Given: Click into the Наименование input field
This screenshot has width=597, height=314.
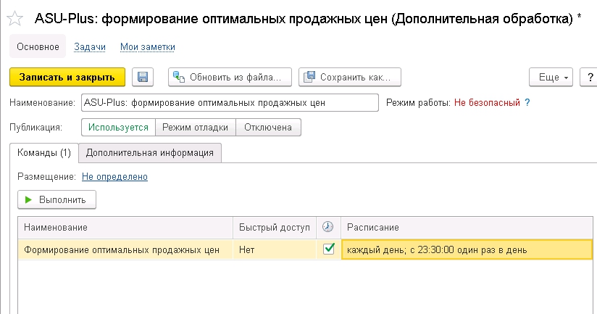Looking at the screenshot, I should pyautogui.click(x=230, y=102).
